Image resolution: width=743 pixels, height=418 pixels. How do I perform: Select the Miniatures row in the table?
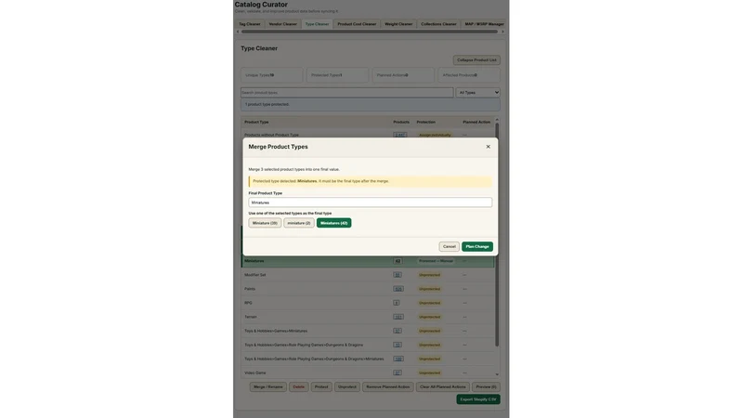click(x=368, y=261)
